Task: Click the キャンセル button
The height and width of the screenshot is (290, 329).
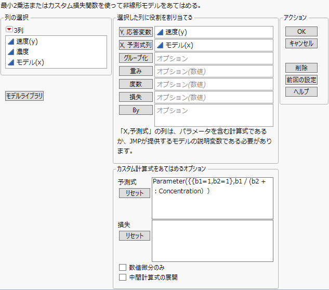Action: 301,44
